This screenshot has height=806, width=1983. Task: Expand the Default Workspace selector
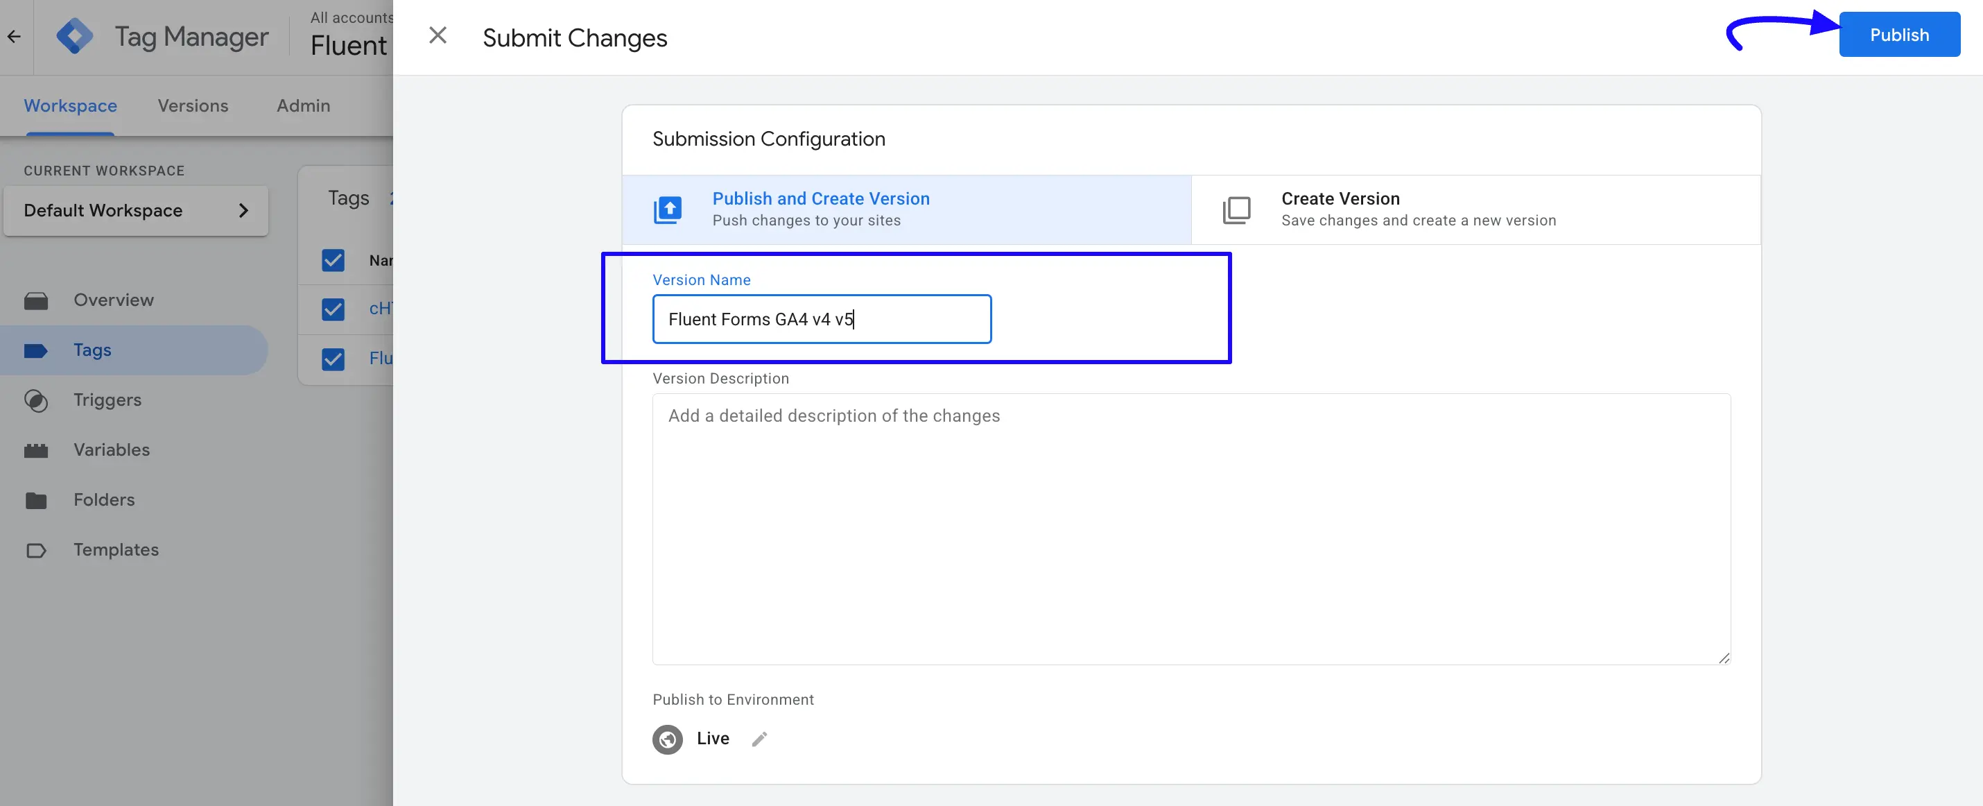135,210
